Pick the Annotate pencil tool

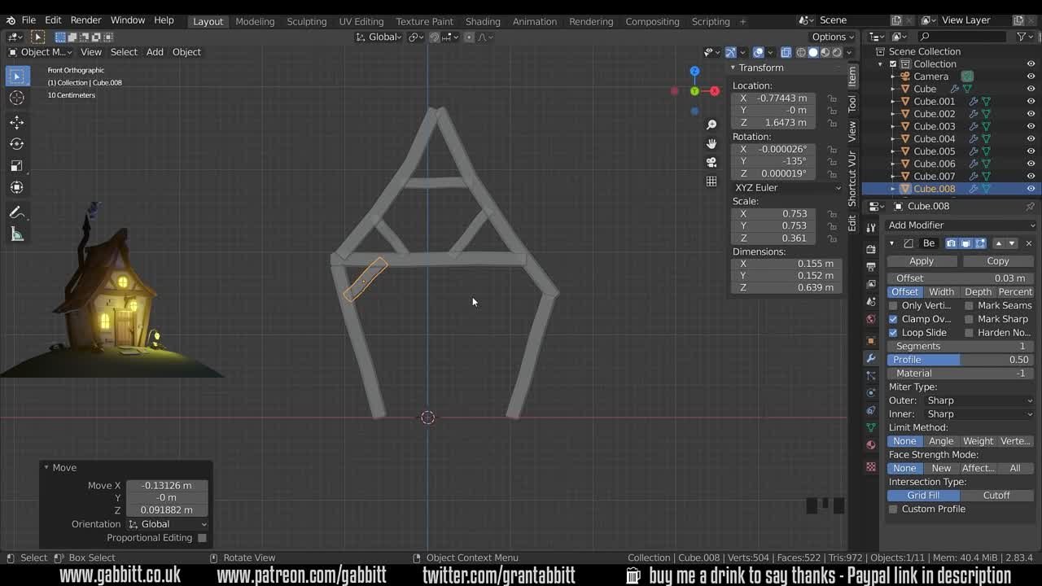pos(16,212)
